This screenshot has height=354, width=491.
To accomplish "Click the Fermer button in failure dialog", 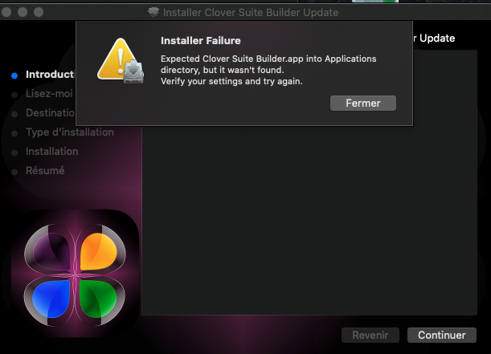I will [363, 104].
